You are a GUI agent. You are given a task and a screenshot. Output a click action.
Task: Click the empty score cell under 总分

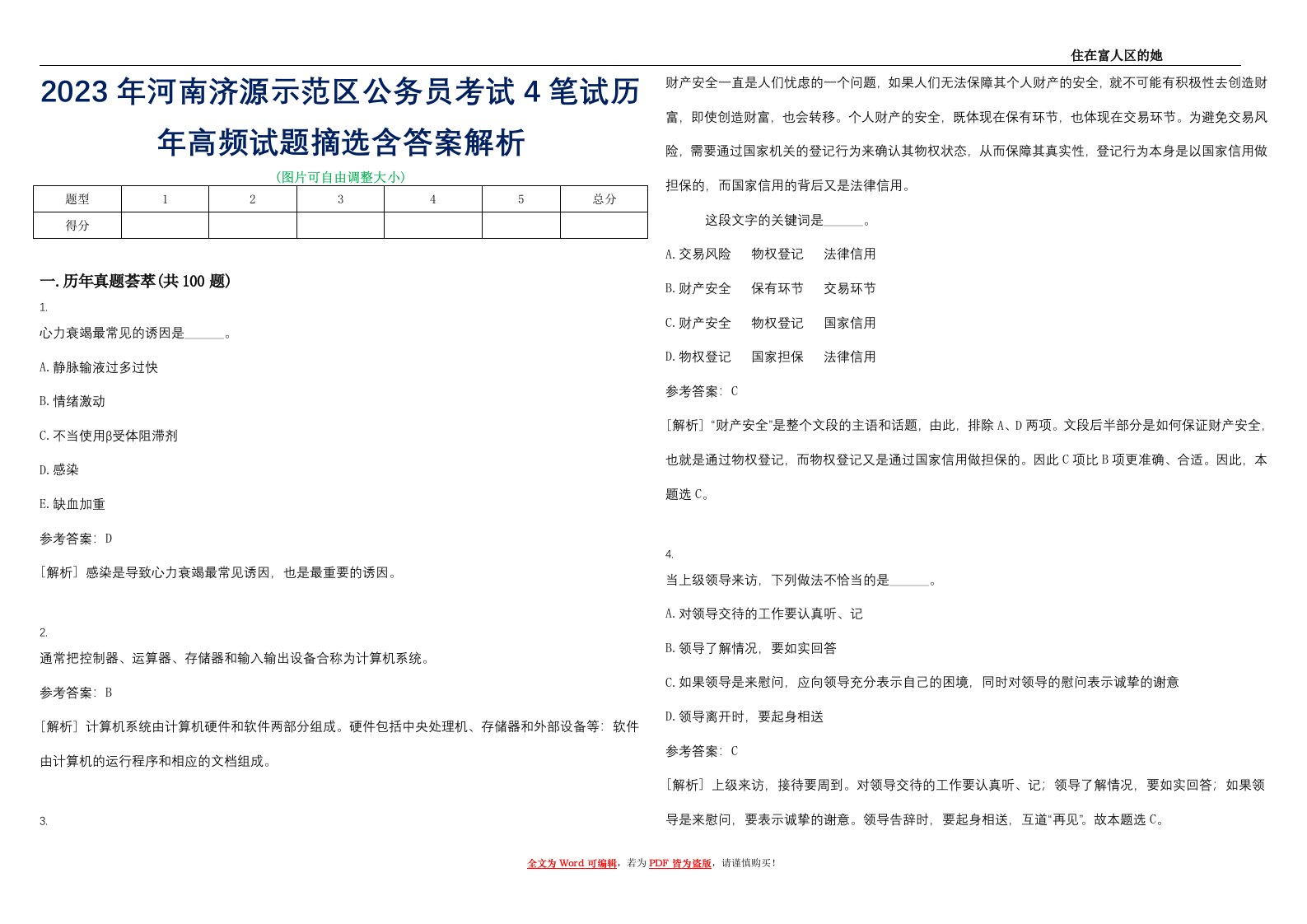pos(604,226)
